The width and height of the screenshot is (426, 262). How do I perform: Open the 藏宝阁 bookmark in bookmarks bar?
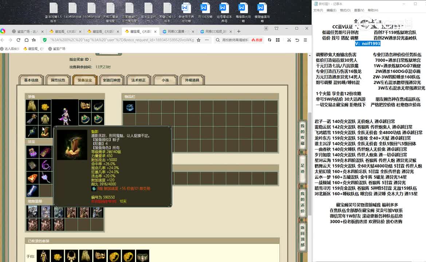coord(33,49)
